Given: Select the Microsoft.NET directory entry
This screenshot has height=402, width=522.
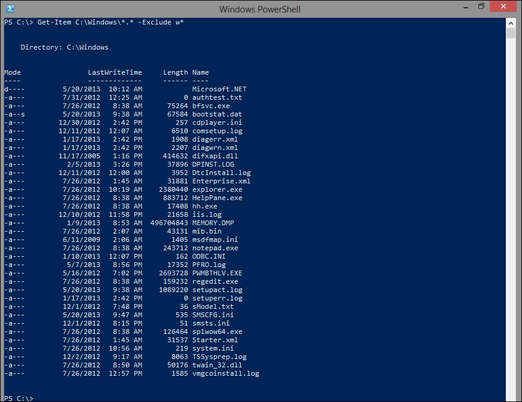Looking at the screenshot, I should click(219, 89).
